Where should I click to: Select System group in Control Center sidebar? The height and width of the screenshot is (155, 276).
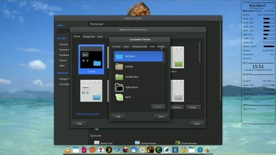[63, 60]
